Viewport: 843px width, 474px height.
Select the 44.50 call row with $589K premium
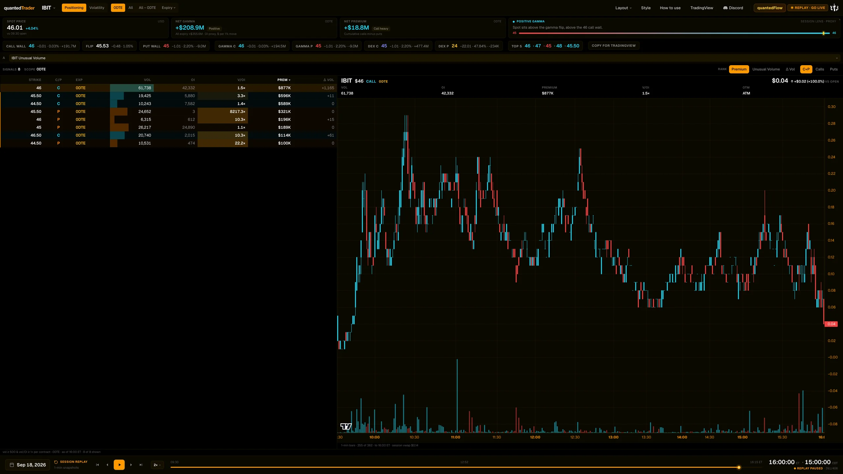click(x=168, y=104)
